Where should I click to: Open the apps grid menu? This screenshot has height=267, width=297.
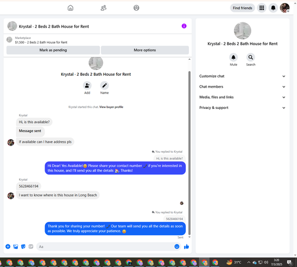point(261,8)
